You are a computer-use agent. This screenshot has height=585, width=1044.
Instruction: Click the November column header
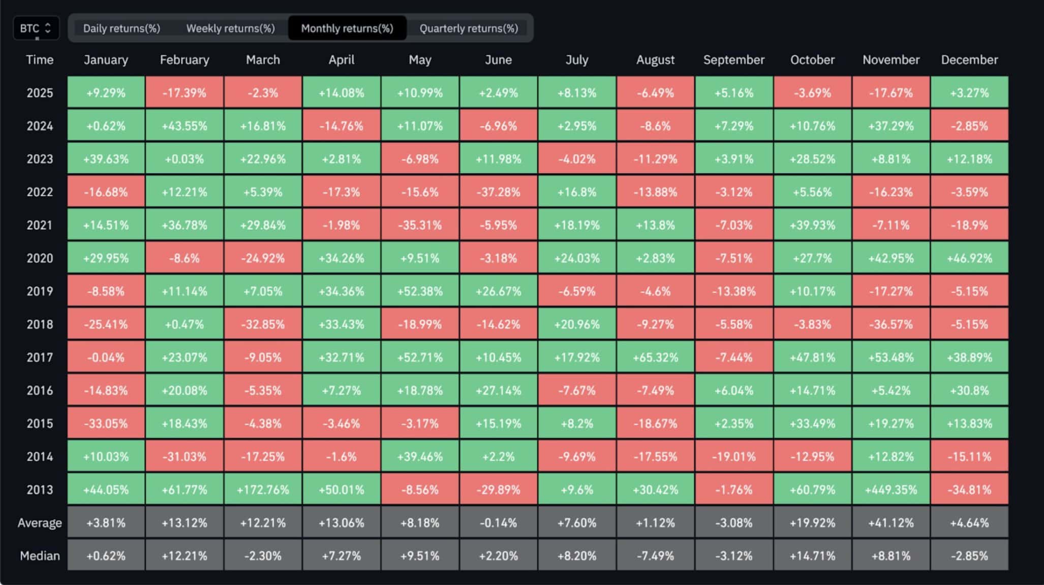tap(891, 60)
